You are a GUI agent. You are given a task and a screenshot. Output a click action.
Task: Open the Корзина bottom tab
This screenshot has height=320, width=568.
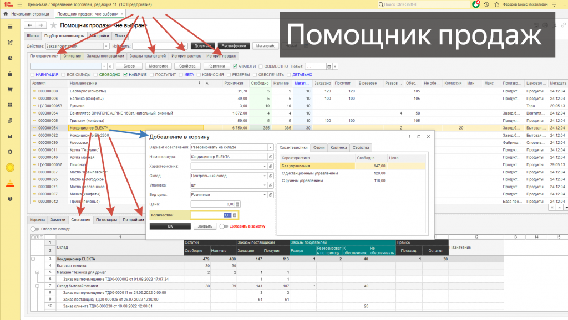[x=37, y=220]
